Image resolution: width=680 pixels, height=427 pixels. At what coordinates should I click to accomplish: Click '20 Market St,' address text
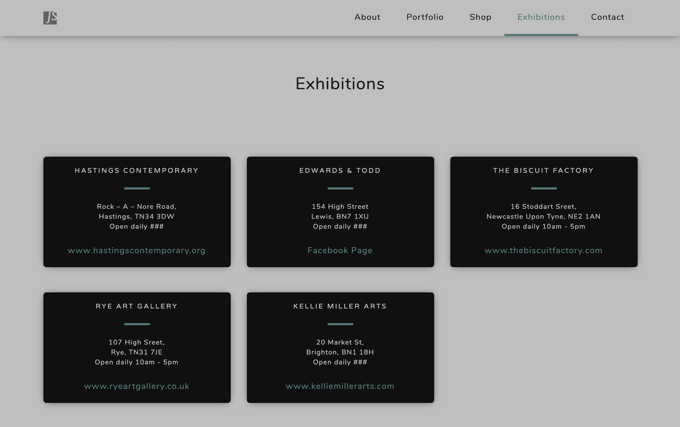tap(340, 342)
